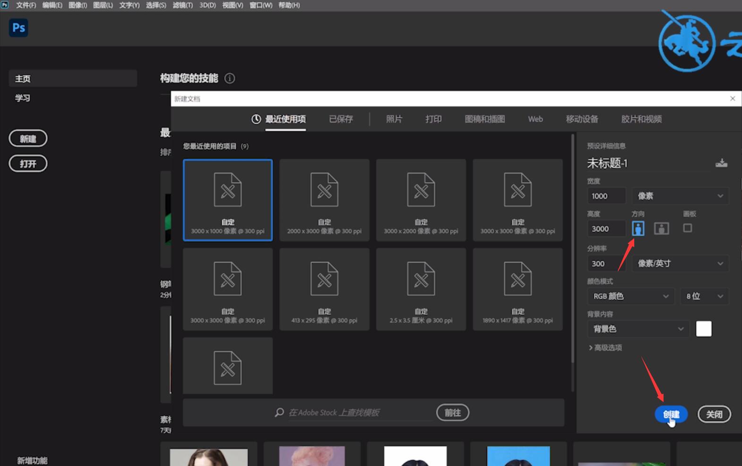The height and width of the screenshot is (466, 742).
Task: Click magnifier icon in Adobe Stock search
Action: (x=279, y=412)
